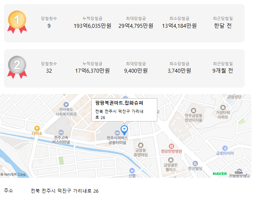Click first-place 누적당첨금 value 193억6,035만원
This screenshot has height=197, width=254.
coord(92,26)
